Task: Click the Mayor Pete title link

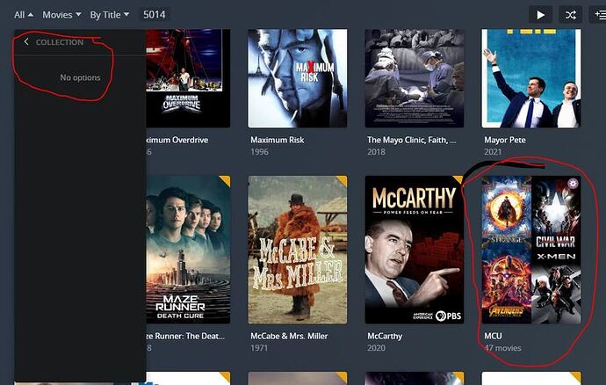Action: point(505,140)
